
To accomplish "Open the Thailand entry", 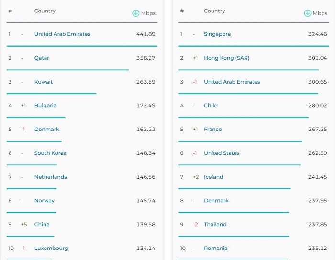I will tap(215, 225).
